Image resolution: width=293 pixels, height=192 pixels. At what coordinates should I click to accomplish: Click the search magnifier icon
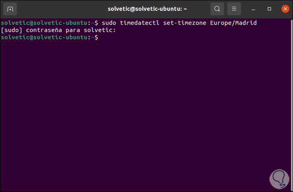click(217, 9)
